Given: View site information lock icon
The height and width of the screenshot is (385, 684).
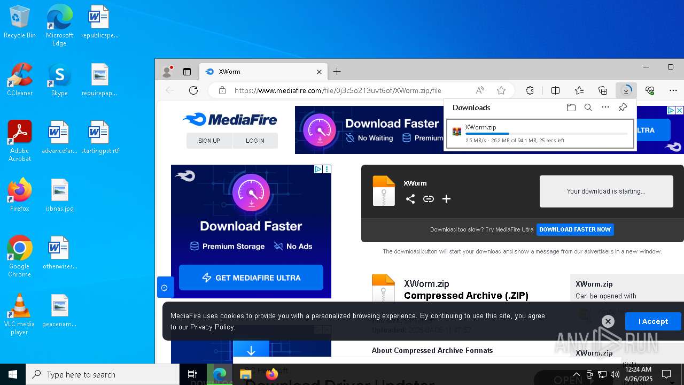Looking at the screenshot, I should coord(222,90).
